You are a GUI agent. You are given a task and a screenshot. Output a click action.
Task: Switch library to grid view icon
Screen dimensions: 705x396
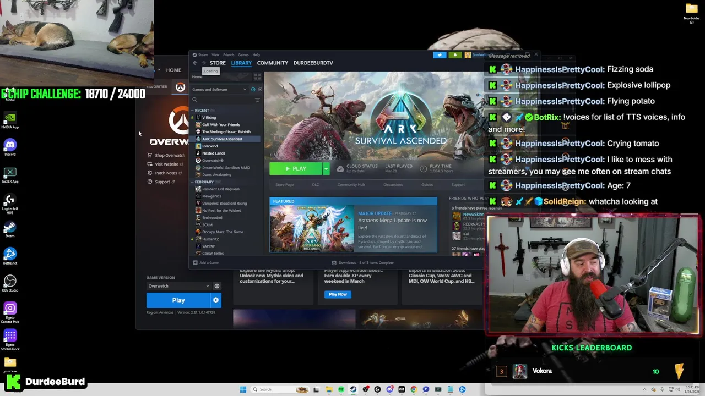pyautogui.click(x=257, y=76)
